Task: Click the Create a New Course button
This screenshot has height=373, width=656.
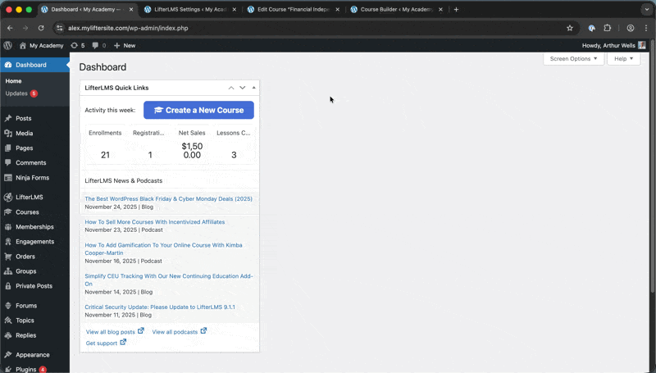Action: [198, 110]
